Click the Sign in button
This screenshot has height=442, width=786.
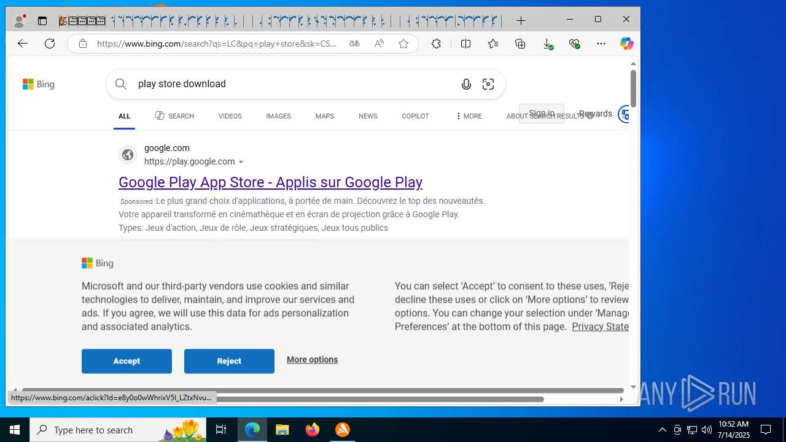pyautogui.click(x=542, y=114)
